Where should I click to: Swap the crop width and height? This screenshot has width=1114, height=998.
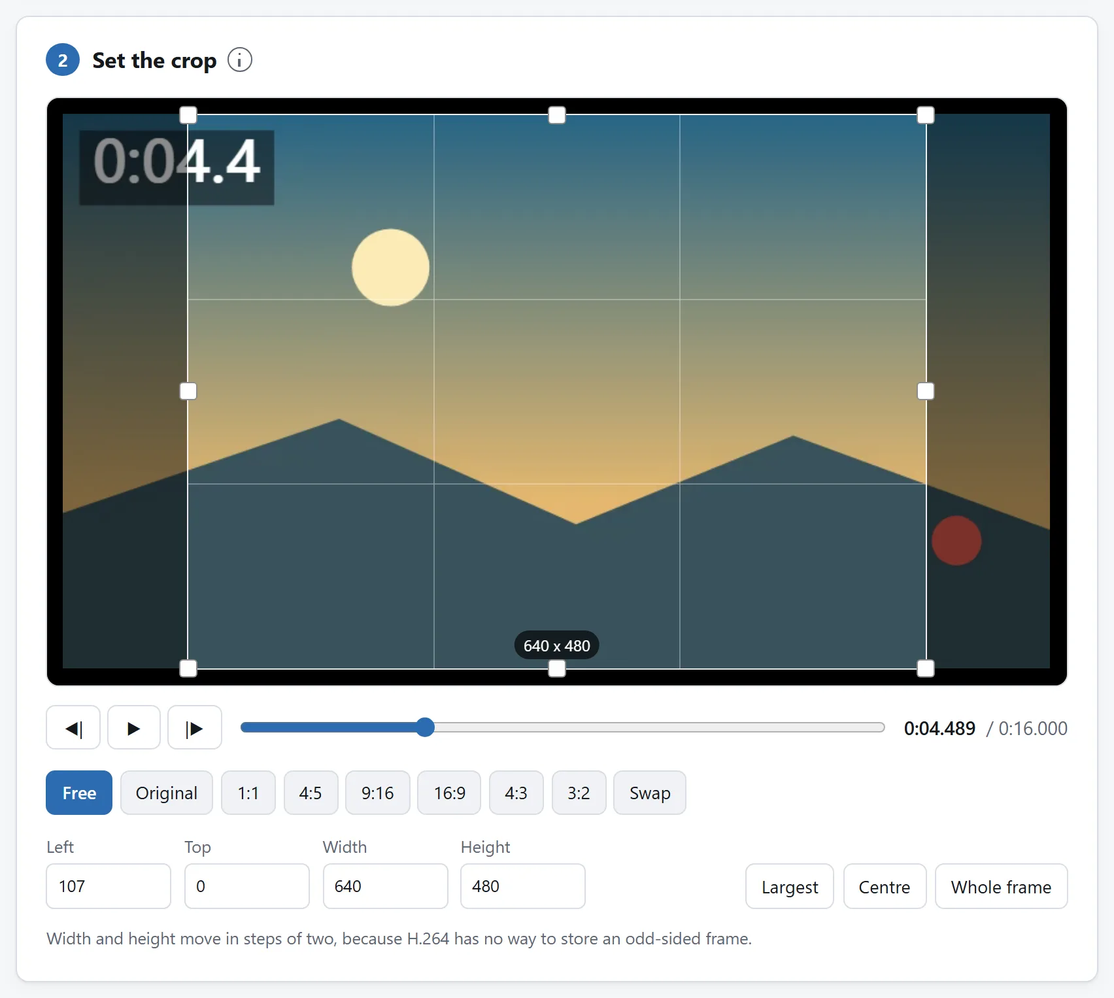pyautogui.click(x=650, y=793)
